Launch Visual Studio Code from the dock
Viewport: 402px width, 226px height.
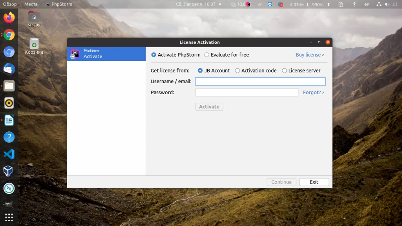pos(9,154)
